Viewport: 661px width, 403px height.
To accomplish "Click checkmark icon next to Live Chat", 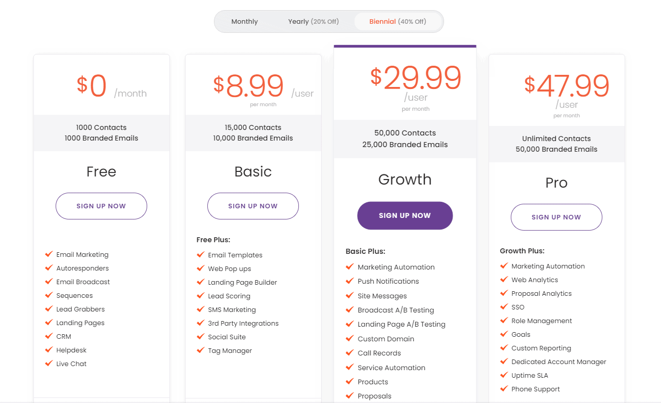I will tap(49, 363).
